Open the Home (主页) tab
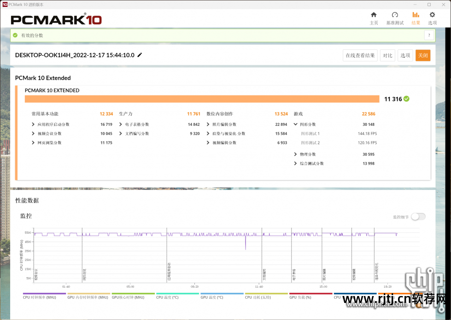Viewport: 451px width, 320px height. pyautogui.click(x=374, y=18)
